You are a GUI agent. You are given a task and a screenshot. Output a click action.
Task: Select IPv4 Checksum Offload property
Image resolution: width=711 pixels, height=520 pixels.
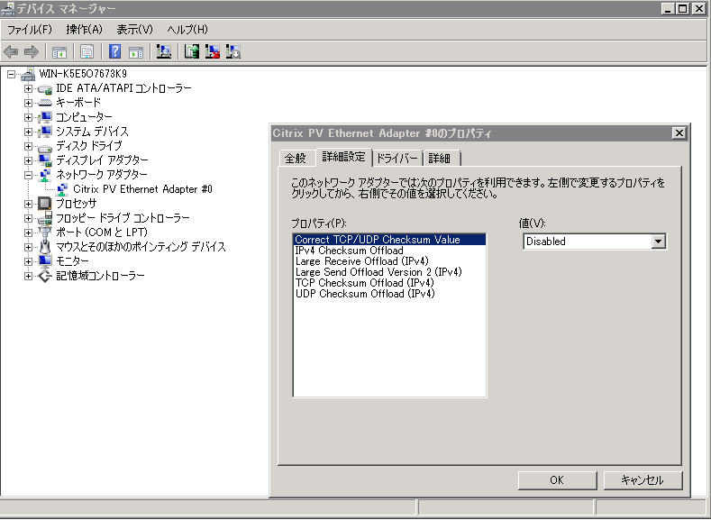pyautogui.click(x=389, y=251)
